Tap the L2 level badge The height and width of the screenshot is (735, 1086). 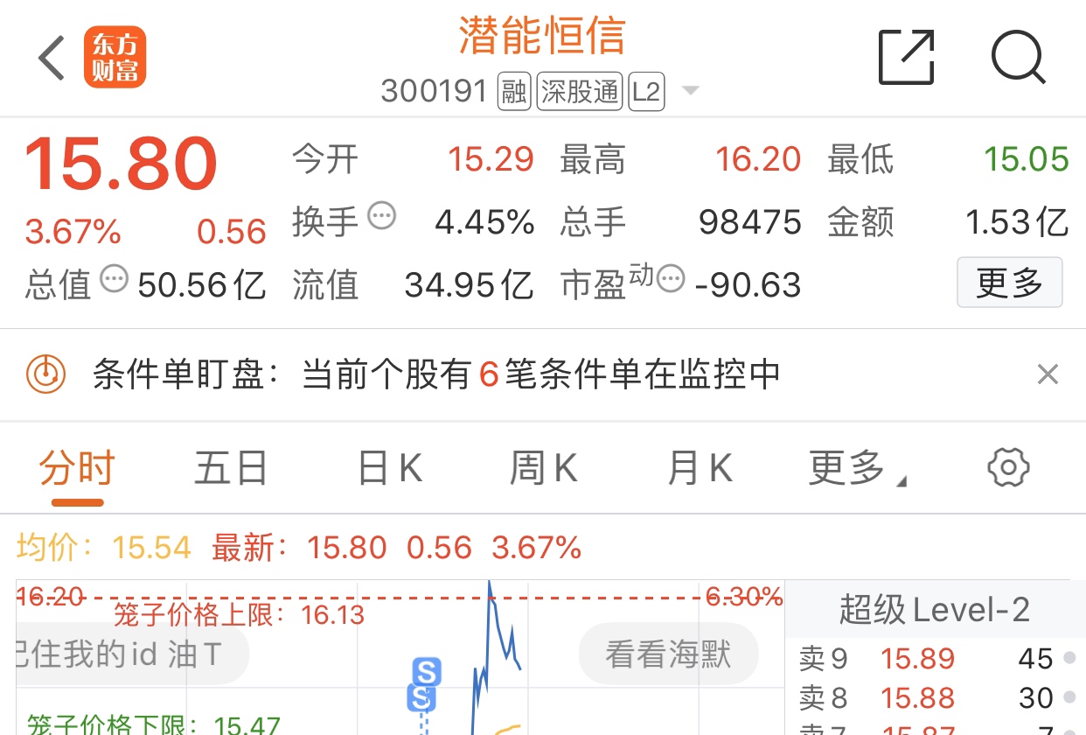(646, 91)
